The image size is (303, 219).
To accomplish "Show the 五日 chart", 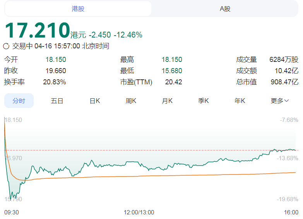I will pos(57,101).
